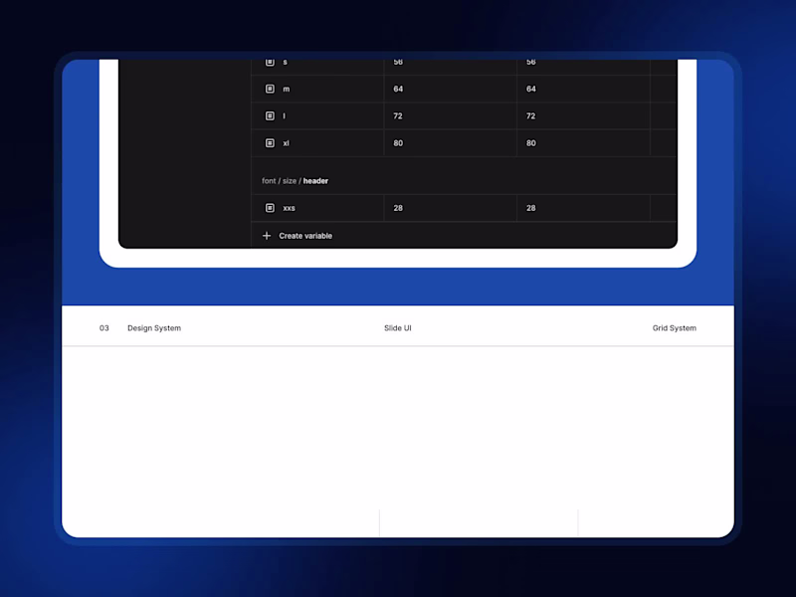This screenshot has width=796, height=597.
Task: Click the second value 80 in row xl
Action: pyautogui.click(x=531, y=143)
